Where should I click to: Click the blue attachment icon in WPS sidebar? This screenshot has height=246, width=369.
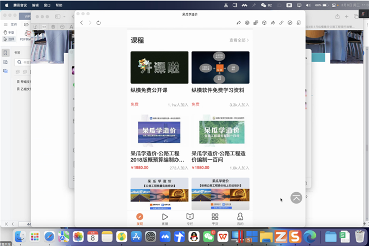(x=5, y=71)
